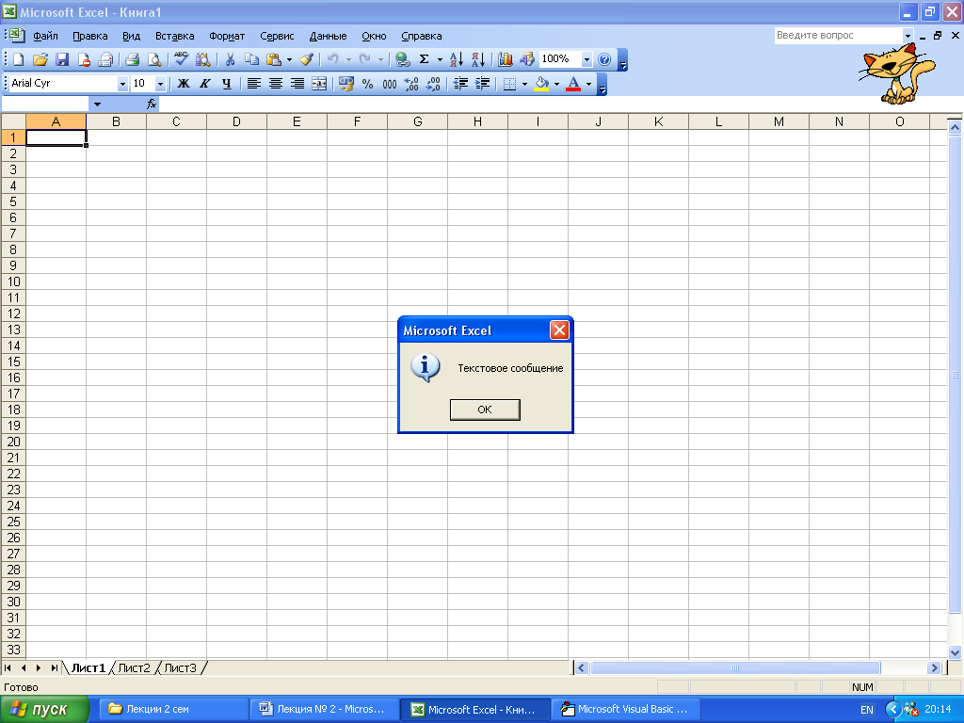Open print preview magnifier icon
The image size is (964, 723).
[154, 59]
